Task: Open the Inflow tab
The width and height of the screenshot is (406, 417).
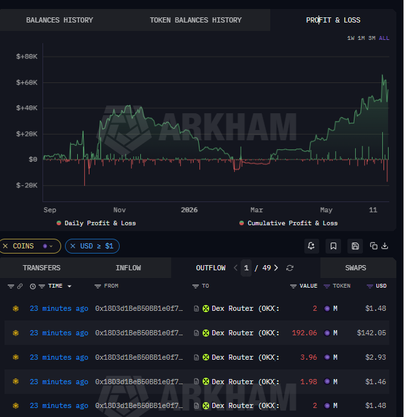Action: 128,268
